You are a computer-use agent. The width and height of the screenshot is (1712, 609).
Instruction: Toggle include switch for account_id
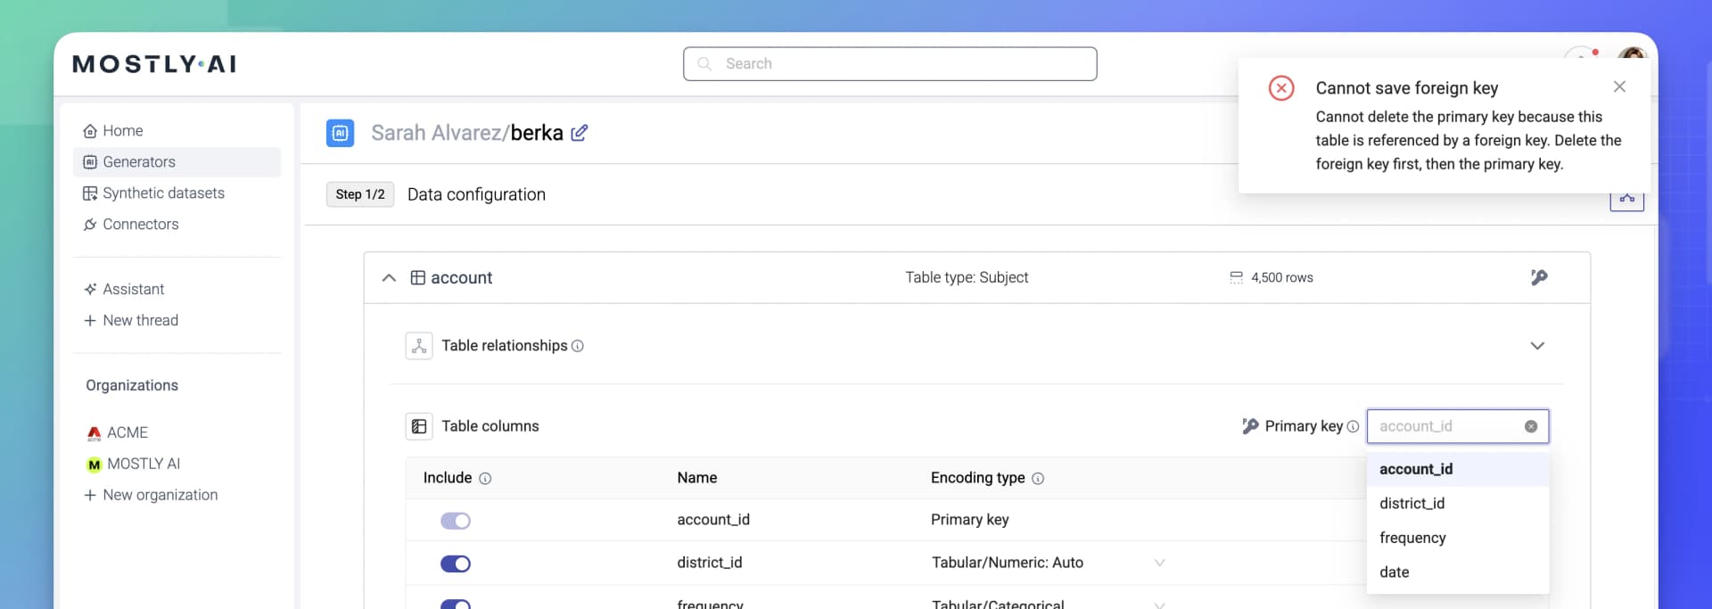click(455, 521)
